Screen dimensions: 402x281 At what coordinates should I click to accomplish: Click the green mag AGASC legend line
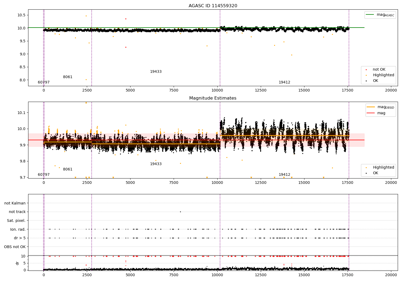[x=370, y=15]
